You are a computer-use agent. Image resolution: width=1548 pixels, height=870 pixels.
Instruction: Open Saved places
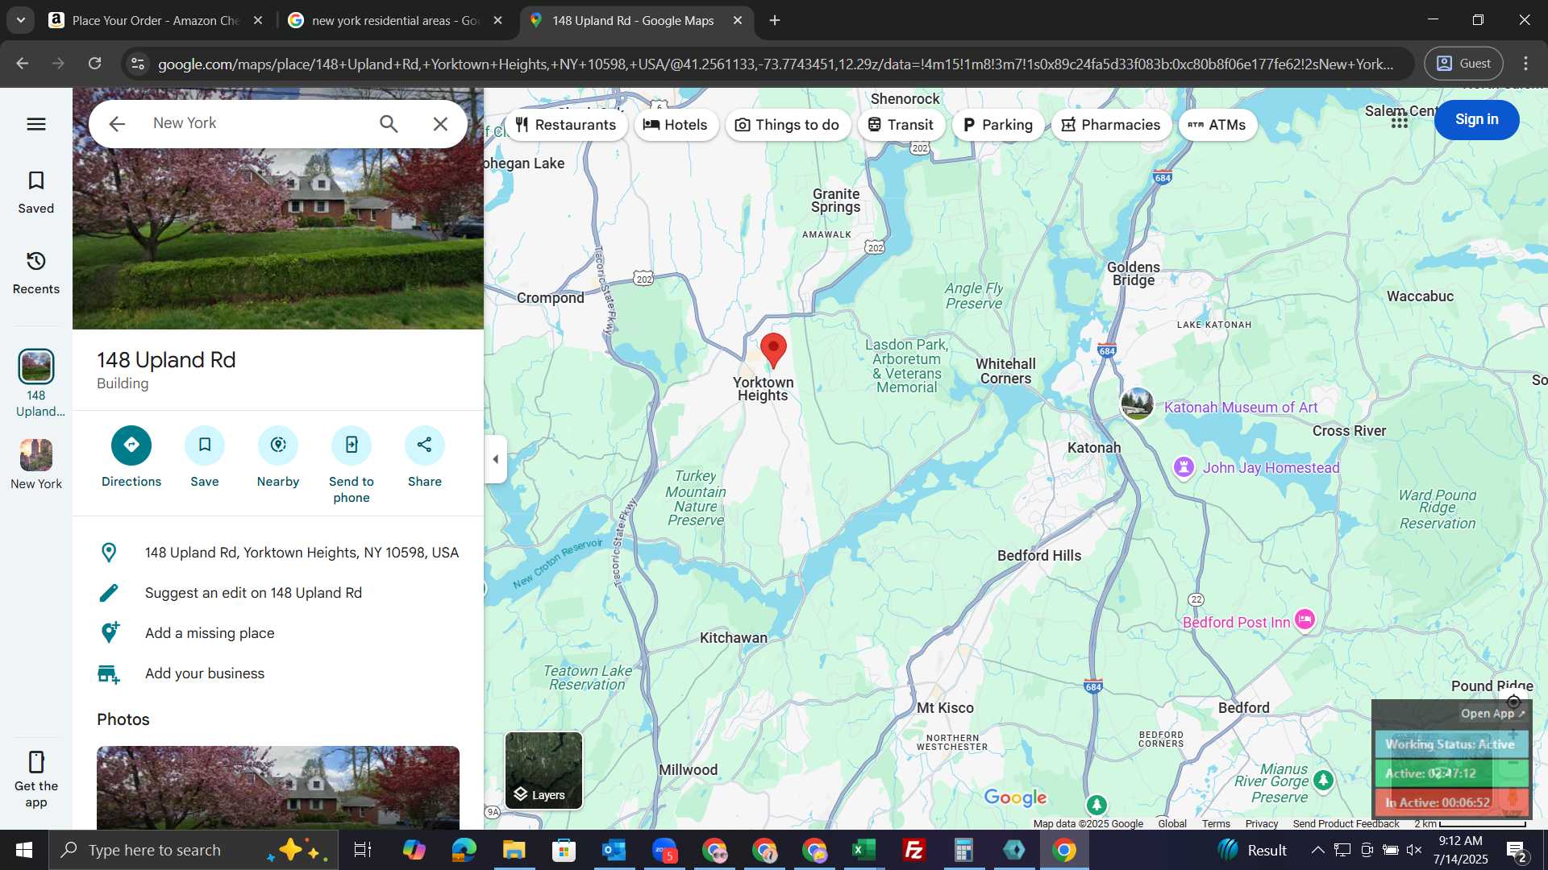click(36, 193)
